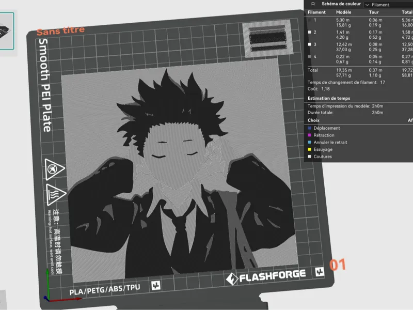Click the '12,42 m' value for filament 3
Image resolution: width=413 pixels, height=310 pixels.
344,44
